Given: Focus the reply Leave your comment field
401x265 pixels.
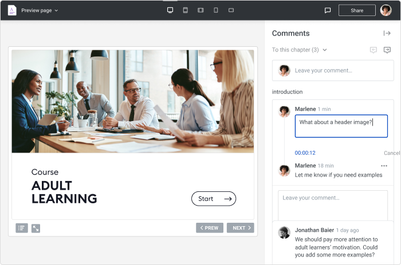Looking at the screenshot, I should tap(333, 205).
